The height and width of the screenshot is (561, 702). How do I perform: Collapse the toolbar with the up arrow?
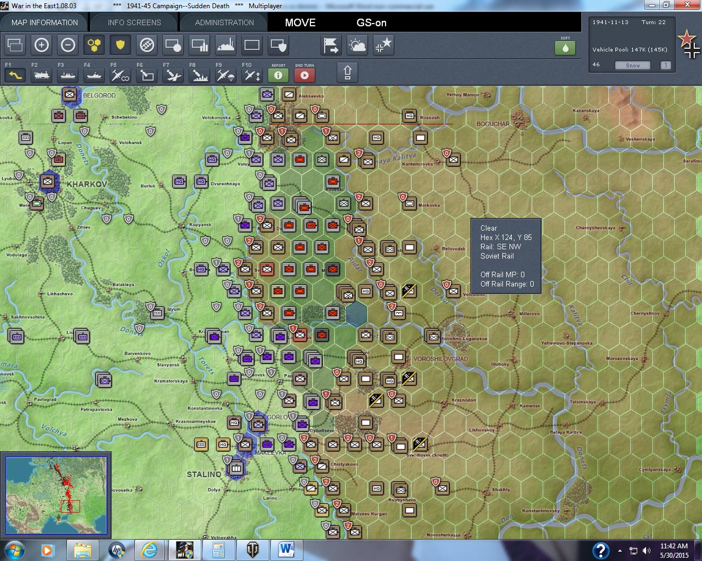coord(348,72)
